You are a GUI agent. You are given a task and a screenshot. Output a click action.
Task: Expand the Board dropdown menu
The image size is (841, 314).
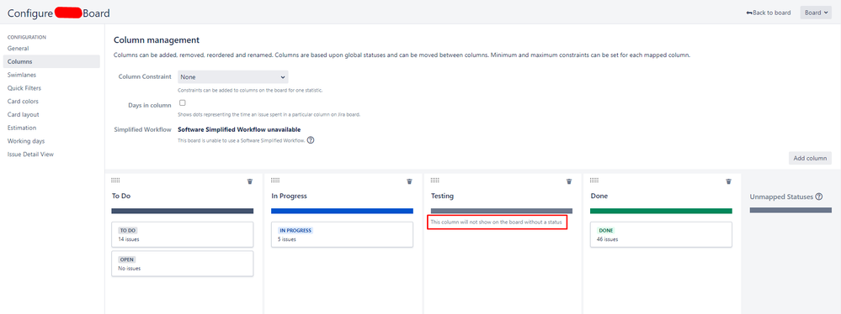click(x=816, y=13)
